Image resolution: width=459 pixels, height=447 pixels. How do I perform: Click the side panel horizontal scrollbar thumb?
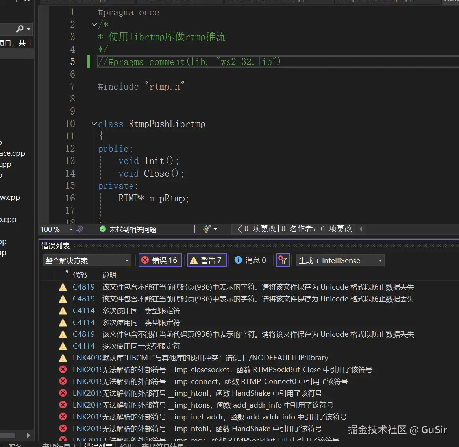pyautogui.click(x=7, y=436)
